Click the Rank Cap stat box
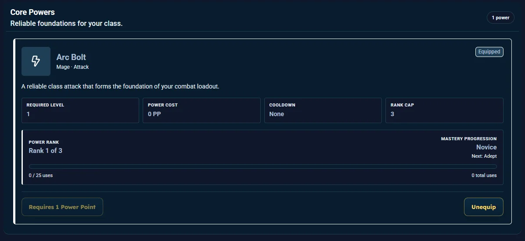 444,110
